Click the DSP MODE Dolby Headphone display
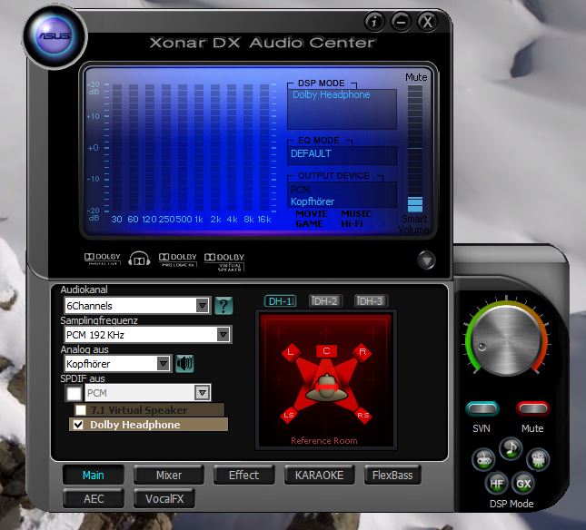 342,109
